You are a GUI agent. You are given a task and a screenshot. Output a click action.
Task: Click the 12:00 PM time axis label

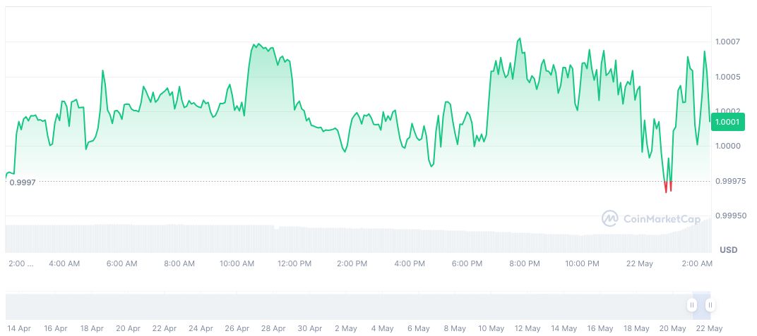(294, 263)
